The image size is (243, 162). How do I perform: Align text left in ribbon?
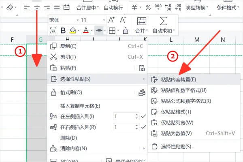click(27, 7)
